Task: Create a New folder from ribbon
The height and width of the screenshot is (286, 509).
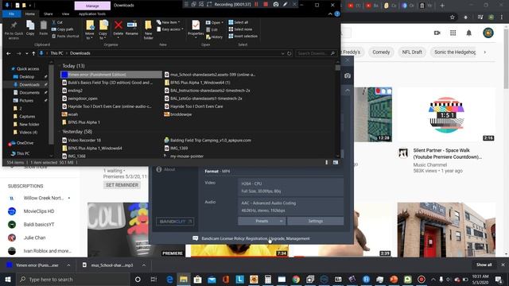Action: click(149, 30)
